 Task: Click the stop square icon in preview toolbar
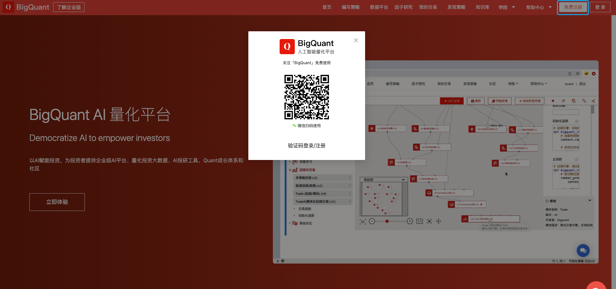553,101
